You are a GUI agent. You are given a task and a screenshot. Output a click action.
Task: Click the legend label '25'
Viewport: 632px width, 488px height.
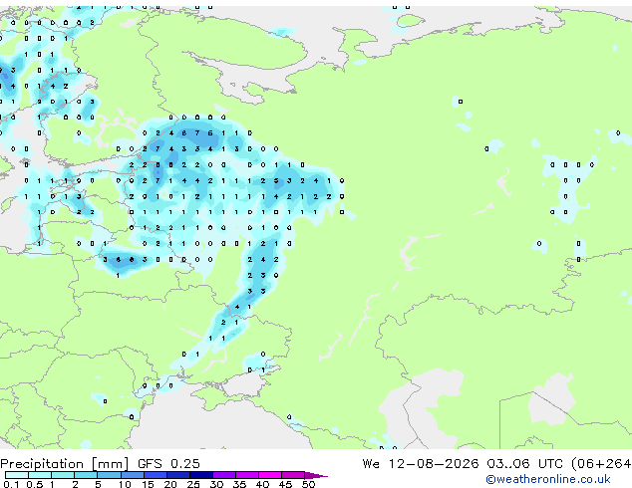193,484
